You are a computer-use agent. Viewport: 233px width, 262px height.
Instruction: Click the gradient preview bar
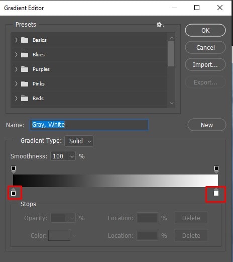(115, 181)
